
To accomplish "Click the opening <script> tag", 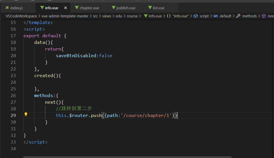I will point(34,29).
